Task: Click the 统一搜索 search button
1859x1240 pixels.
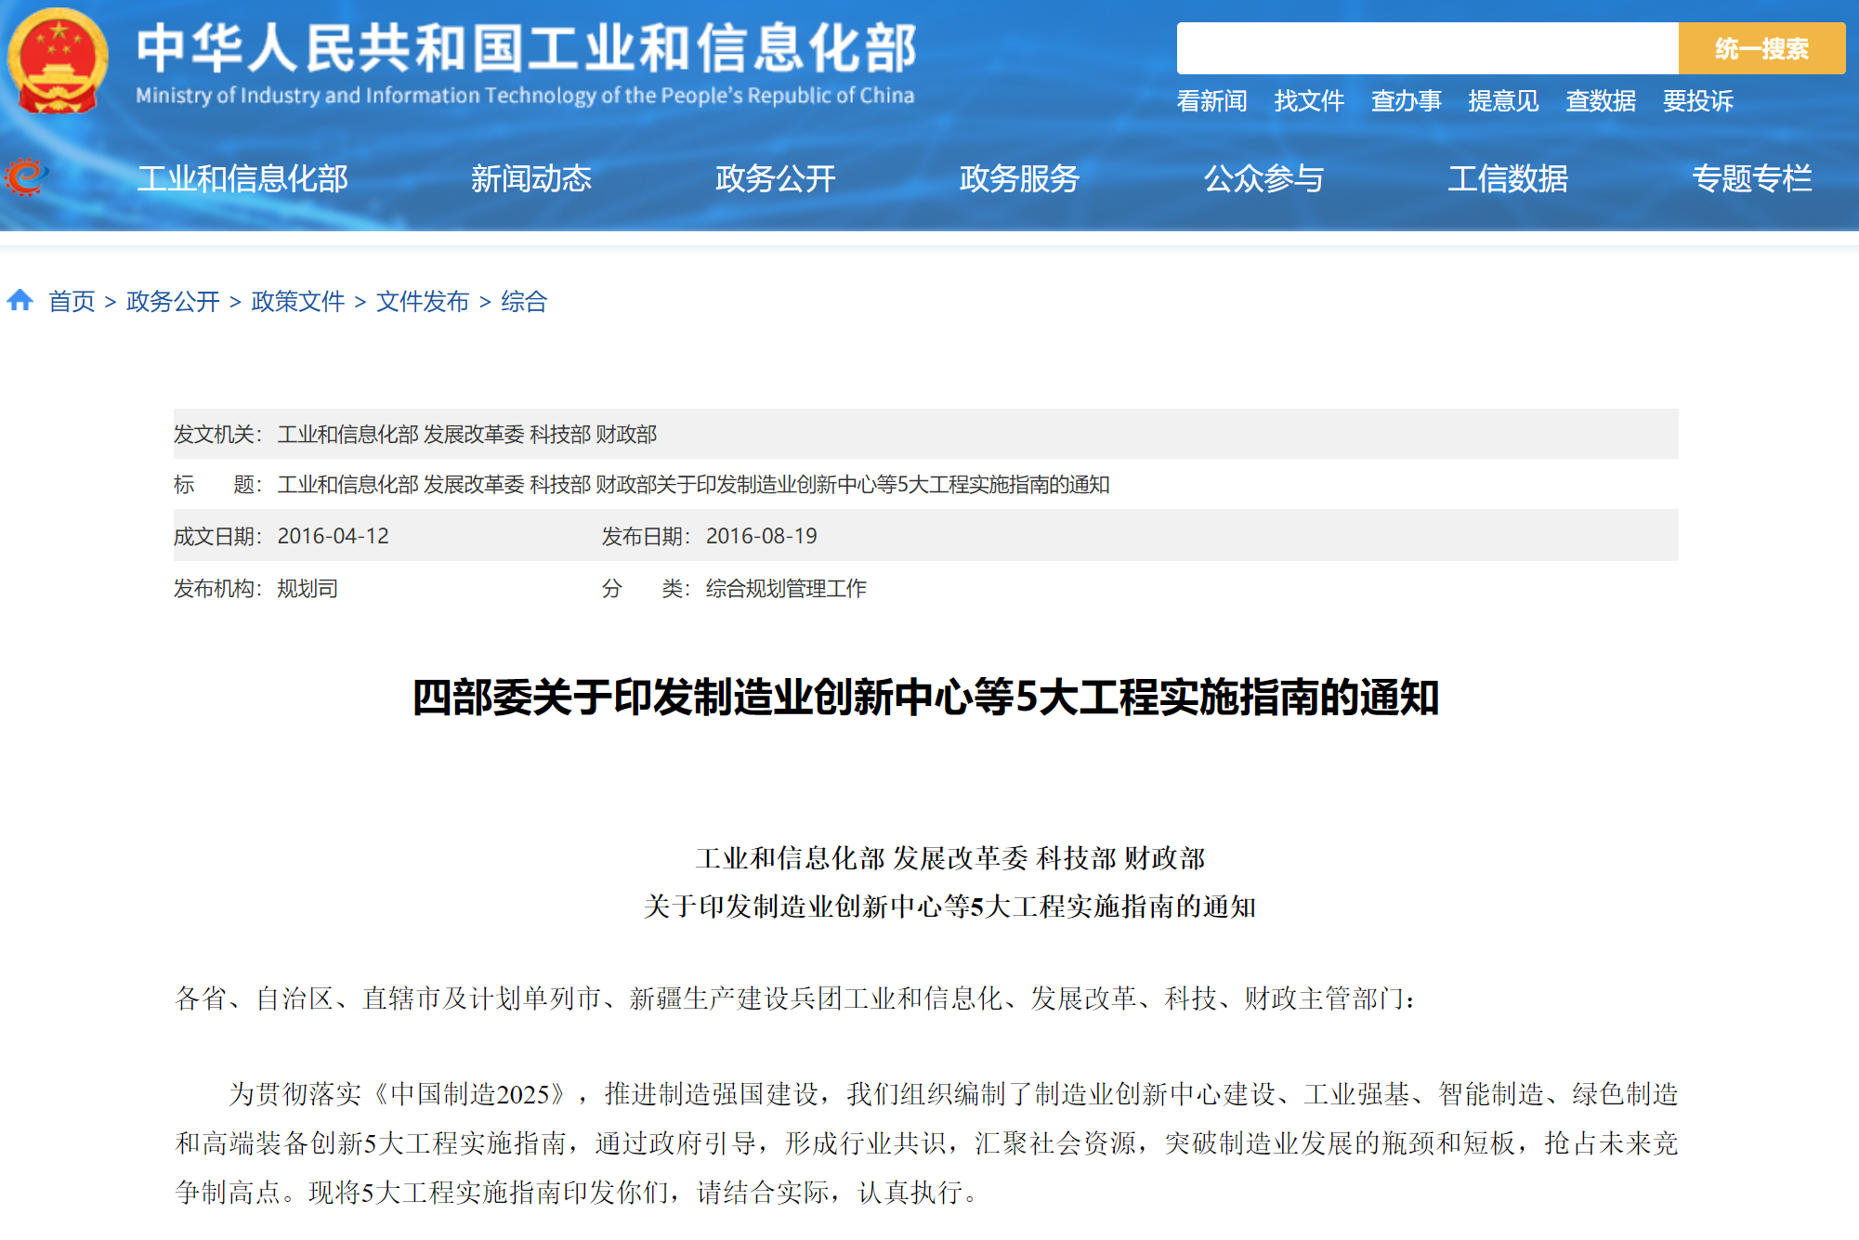Action: [x=1761, y=48]
